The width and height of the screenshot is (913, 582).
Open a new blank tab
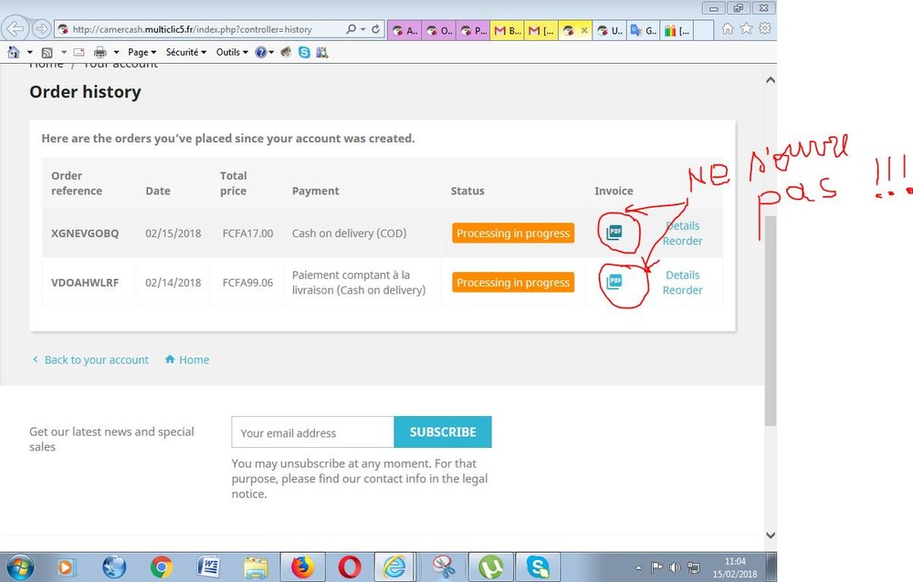(x=704, y=30)
